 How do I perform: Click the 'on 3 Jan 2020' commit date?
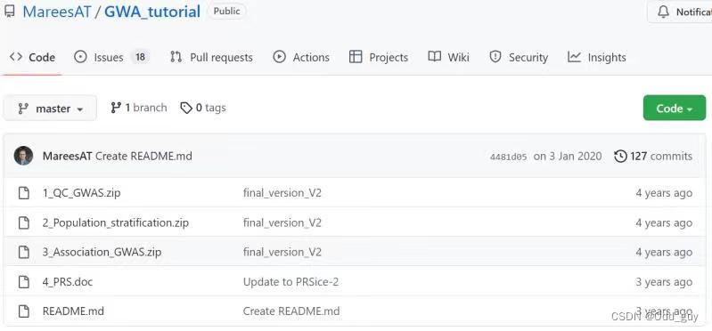click(x=568, y=157)
